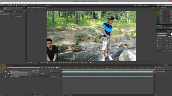Open resolution dropdown showing Half

point(56,63)
